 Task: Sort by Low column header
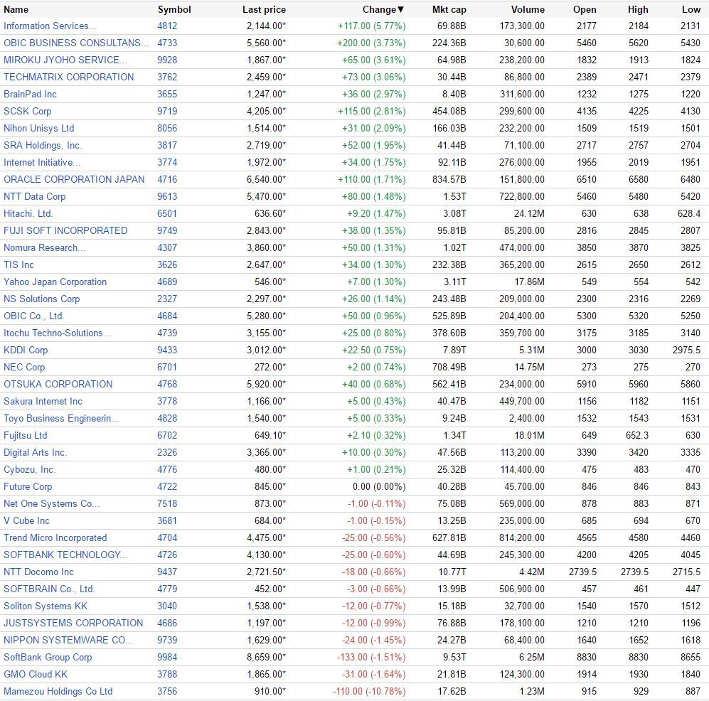(x=691, y=9)
